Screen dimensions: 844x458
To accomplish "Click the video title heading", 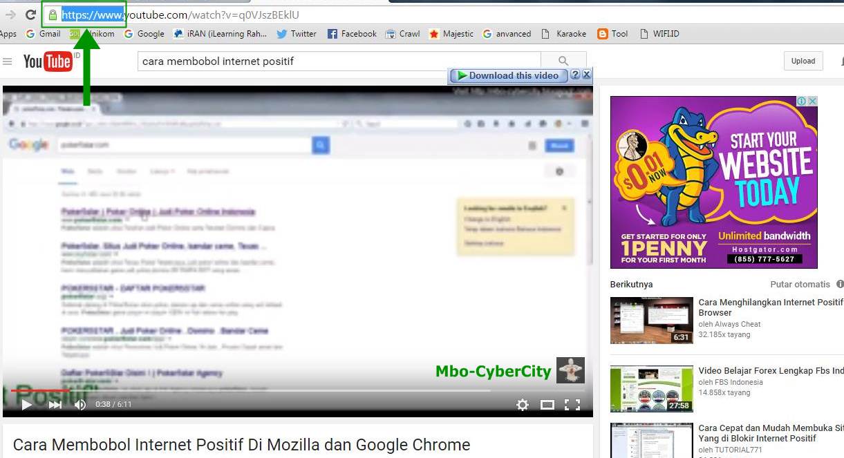I will [x=241, y=445].
